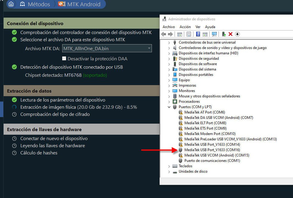Expand the Teclados node

point(169,166)
